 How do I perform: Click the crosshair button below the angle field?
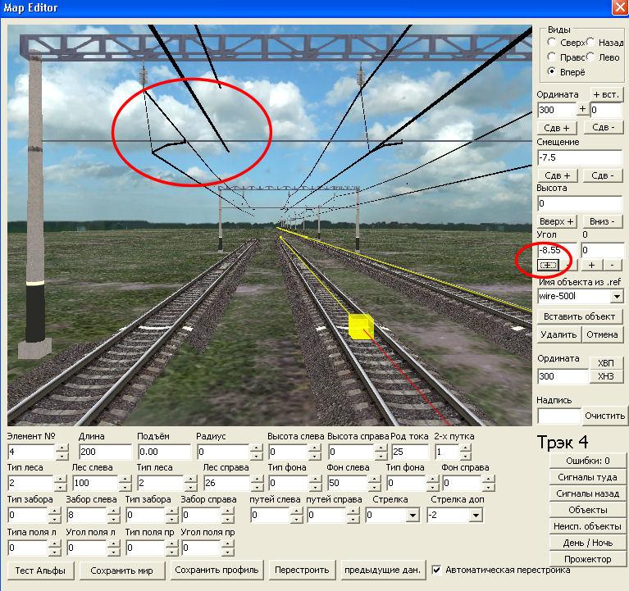(x=547, y=265)
